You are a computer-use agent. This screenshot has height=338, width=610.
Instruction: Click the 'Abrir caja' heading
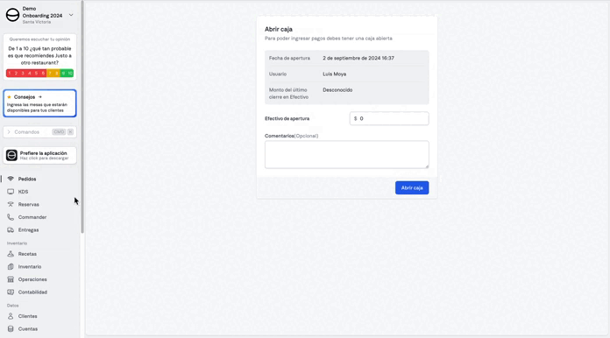pos(279,29)
